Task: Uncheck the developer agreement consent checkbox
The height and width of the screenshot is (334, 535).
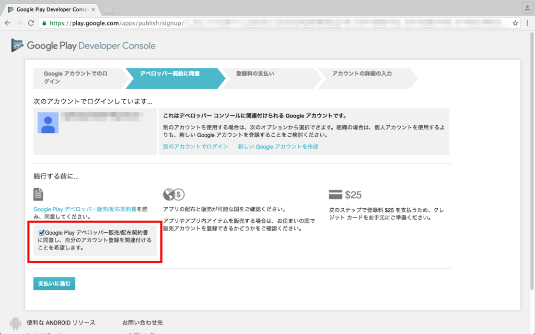Action: (x=41, y=233)
